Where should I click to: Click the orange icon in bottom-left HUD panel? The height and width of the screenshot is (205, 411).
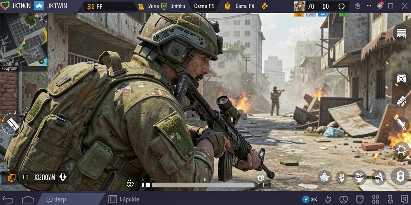12,177
